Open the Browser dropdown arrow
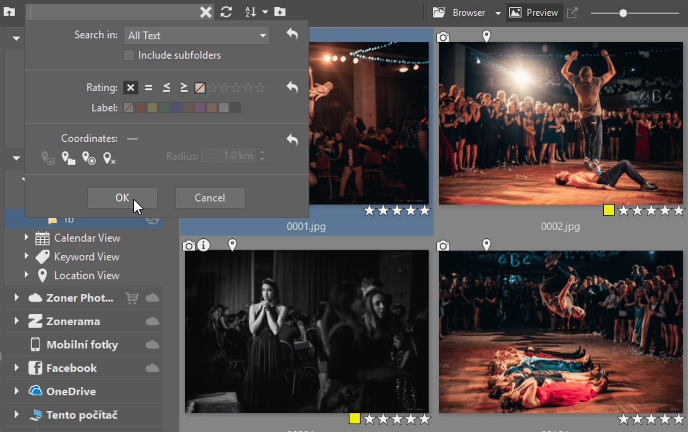Image resolution: width=688 pixels, height=432 pixels. coord(498,13)
